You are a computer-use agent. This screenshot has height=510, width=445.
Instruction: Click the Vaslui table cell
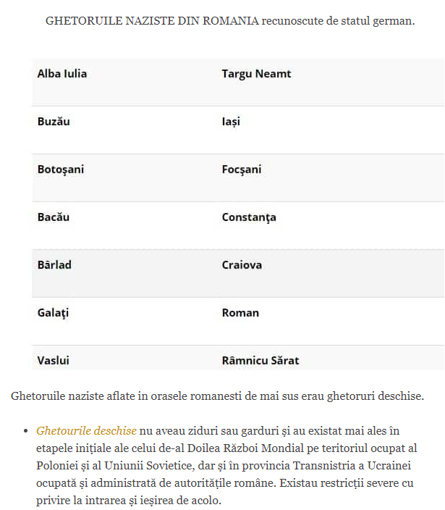click(x=54, y=359)
